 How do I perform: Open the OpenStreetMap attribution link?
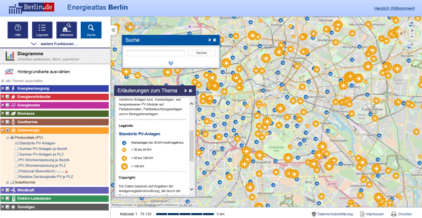pos(147,205)
